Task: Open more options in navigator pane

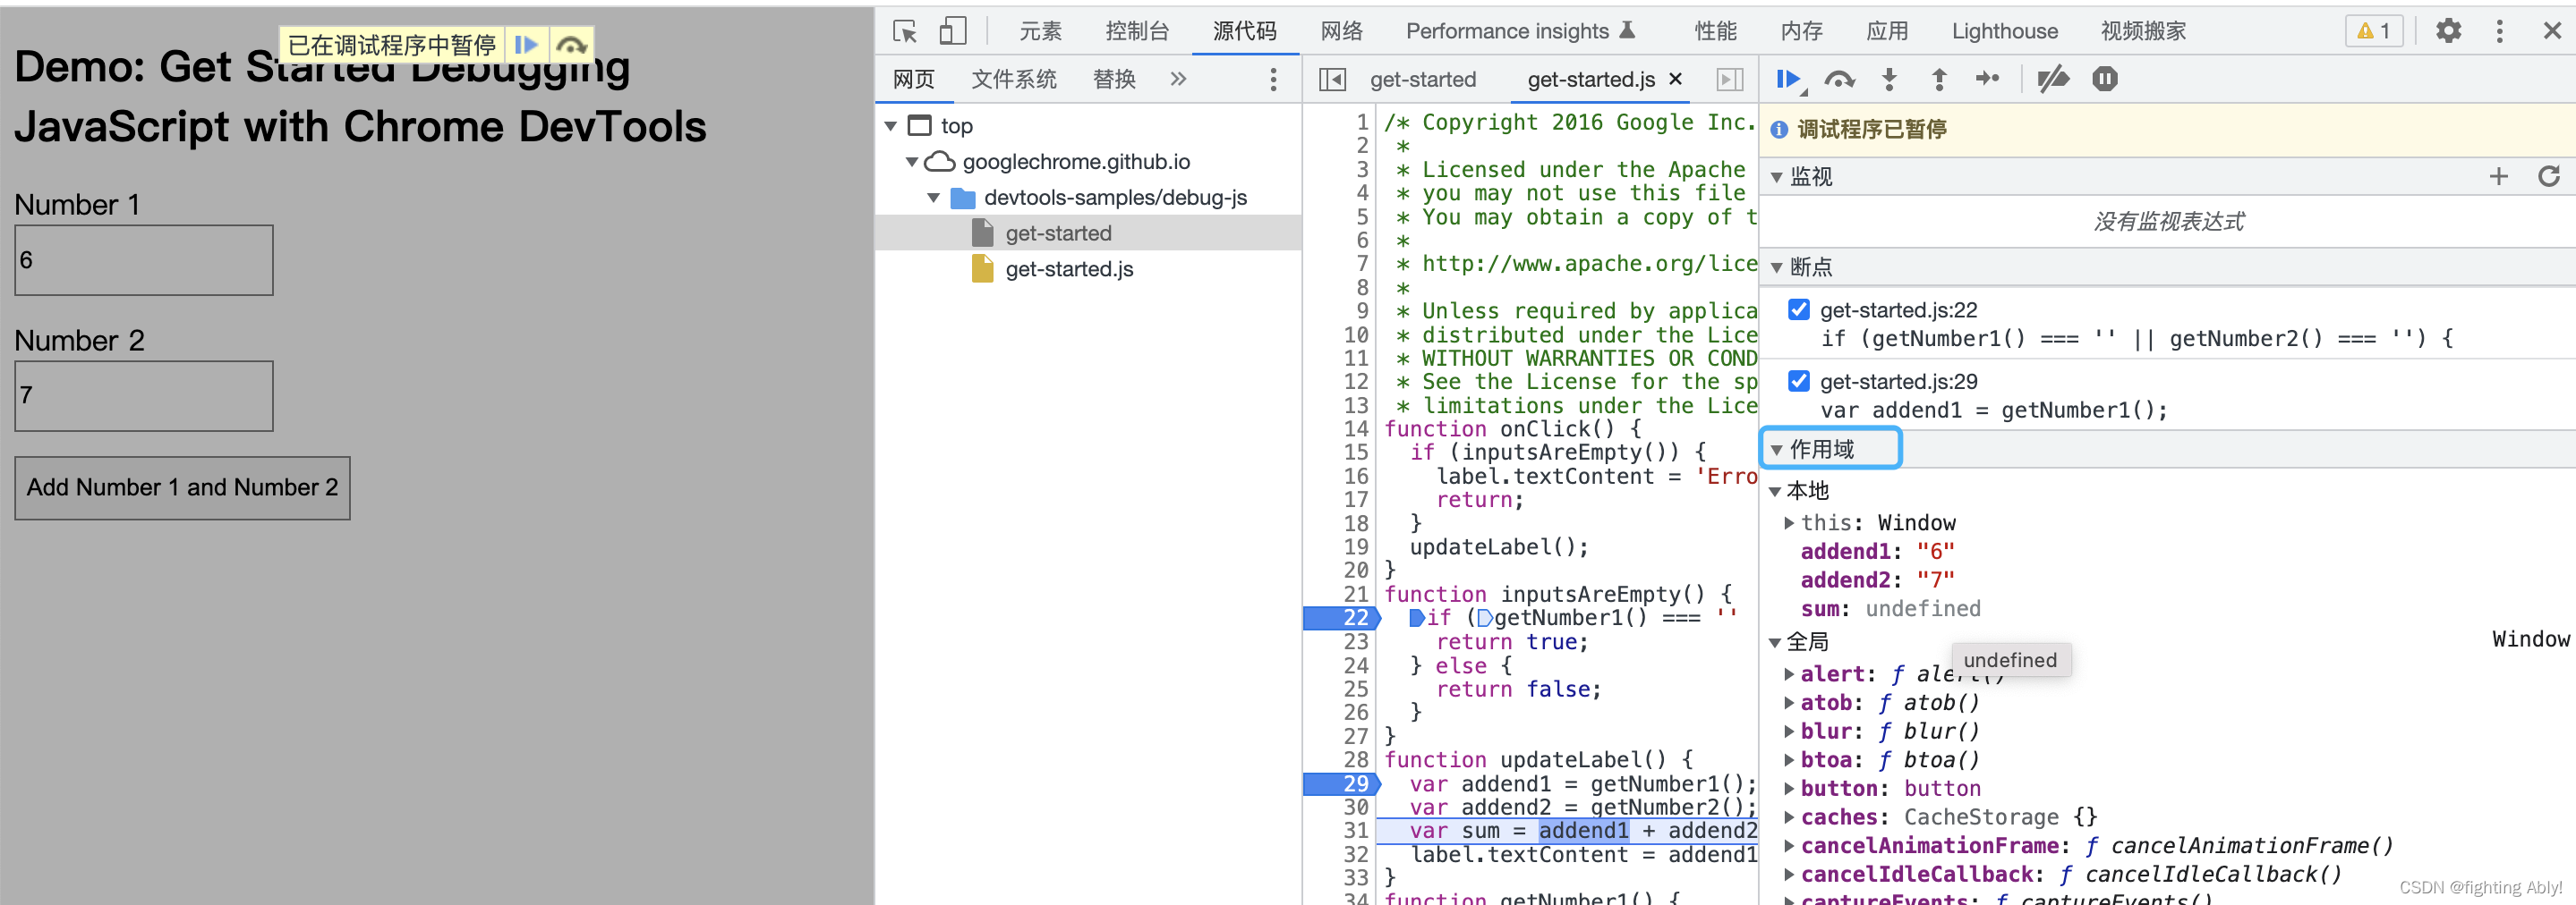Action: click(x=1273, y=79)
